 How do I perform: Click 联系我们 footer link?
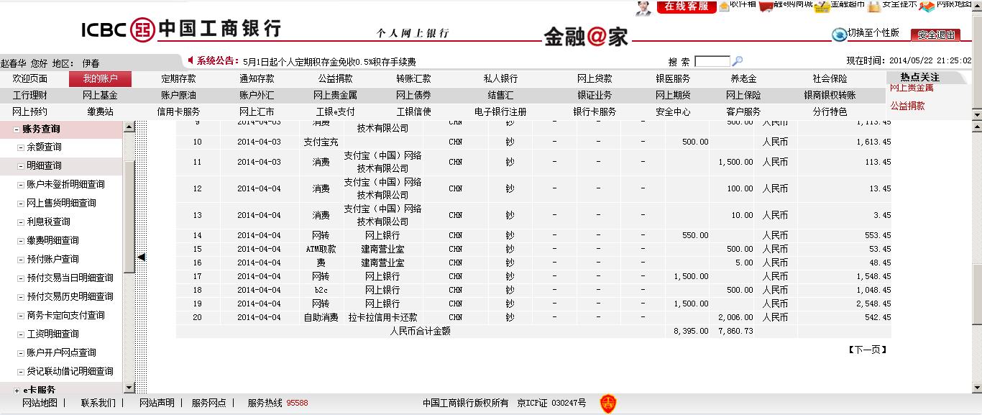98,403
